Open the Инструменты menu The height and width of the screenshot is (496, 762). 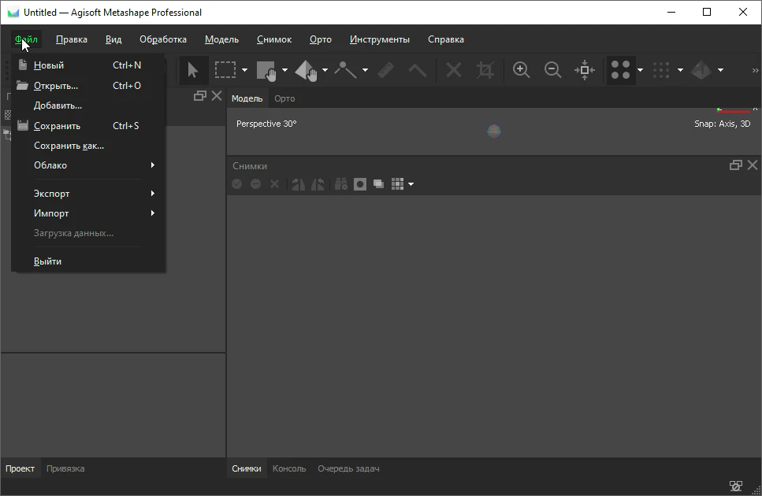380,39
